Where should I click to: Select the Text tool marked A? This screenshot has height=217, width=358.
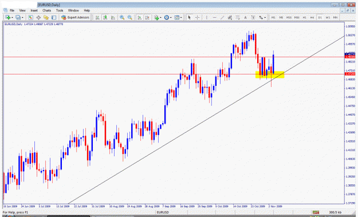pyautogui.click(x=245, y=17)
